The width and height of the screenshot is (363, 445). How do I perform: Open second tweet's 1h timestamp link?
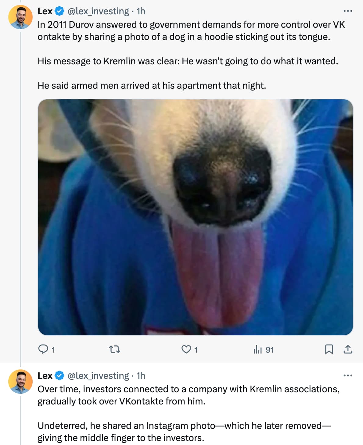(141, 376)
